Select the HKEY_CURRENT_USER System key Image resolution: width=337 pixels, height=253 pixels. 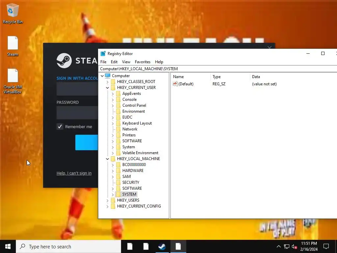[129, 147]
